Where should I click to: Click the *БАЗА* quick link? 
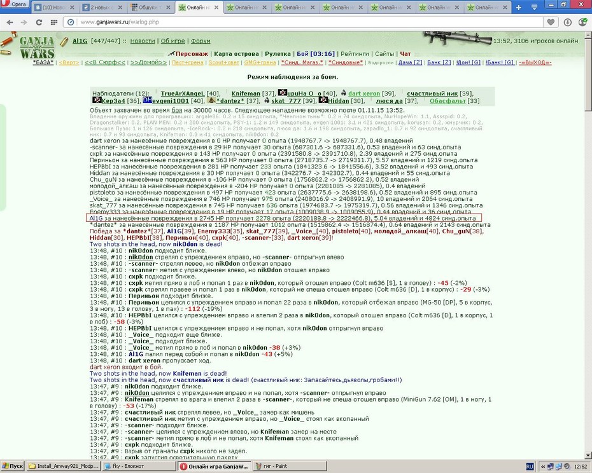43,62
